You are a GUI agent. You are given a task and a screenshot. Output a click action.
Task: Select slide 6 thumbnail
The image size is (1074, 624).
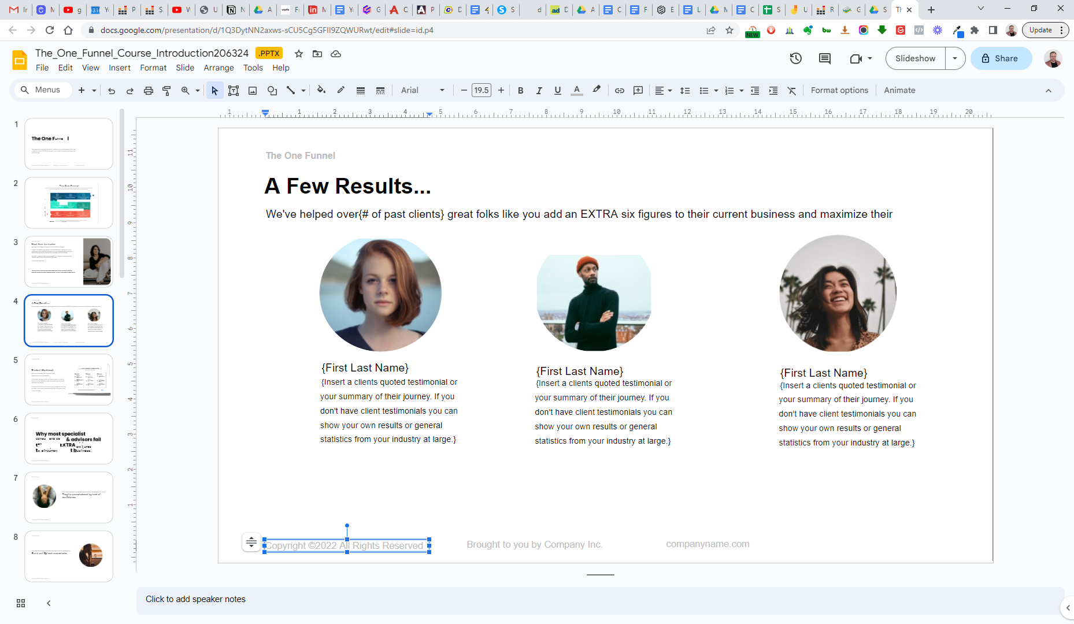69,439
